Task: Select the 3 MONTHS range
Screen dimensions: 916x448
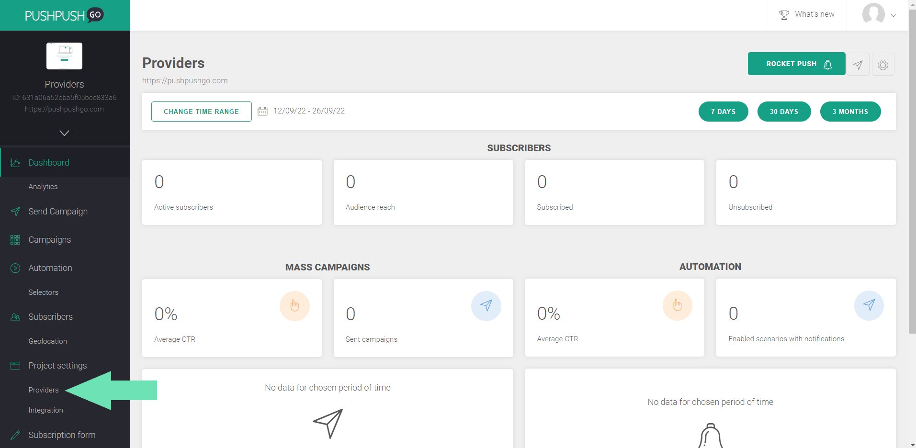Action: coord(850,112)
